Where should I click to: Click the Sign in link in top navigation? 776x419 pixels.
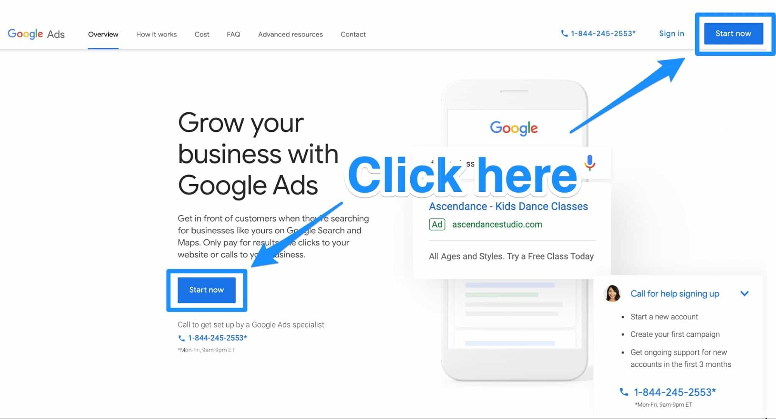point(672,34)
